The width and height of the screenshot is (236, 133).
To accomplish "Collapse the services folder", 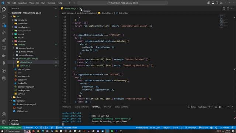I will 21,45.
